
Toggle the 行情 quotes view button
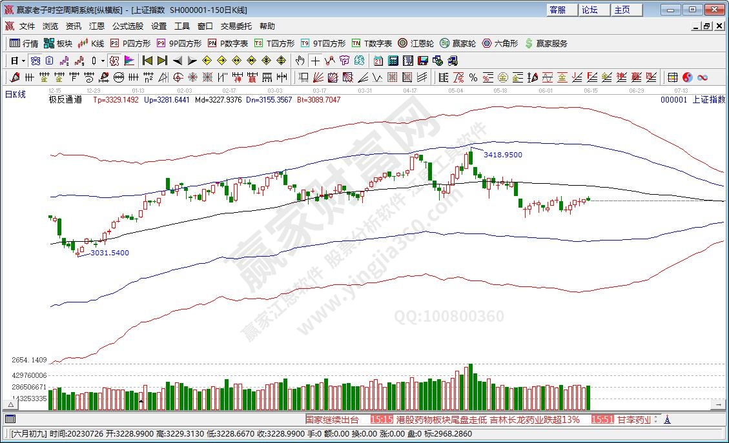point(23,43)
